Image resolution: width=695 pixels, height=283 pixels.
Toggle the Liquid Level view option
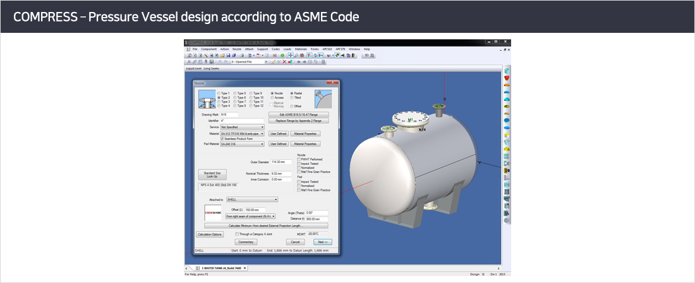194,69
